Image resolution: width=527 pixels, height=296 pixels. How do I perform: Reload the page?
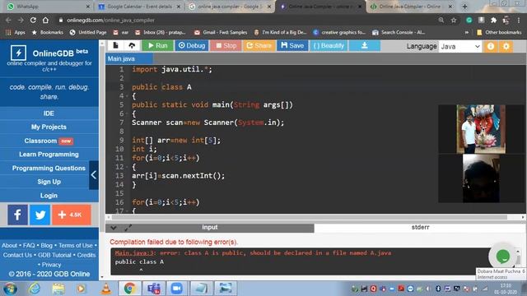tap(33, 20)
